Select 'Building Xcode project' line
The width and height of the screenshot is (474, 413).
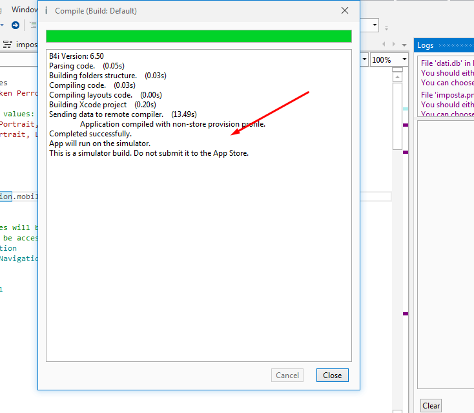(x=103, y=105)
